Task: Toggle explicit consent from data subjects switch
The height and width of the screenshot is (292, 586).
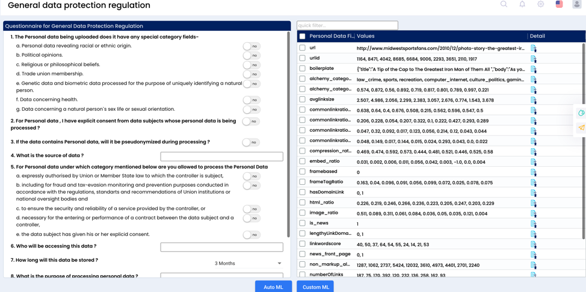Action: 251,122
